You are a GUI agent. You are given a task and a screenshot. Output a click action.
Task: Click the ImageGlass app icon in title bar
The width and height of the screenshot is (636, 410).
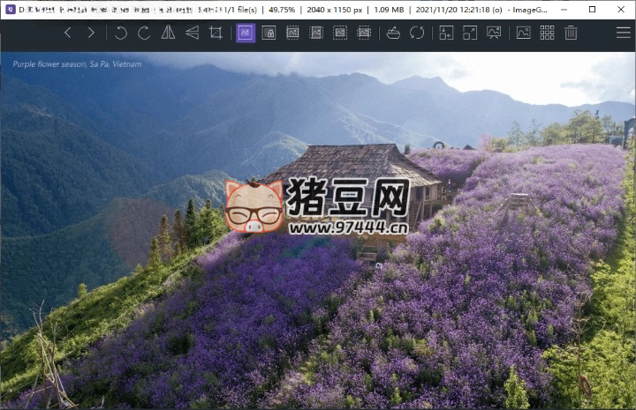click(11, 10)
